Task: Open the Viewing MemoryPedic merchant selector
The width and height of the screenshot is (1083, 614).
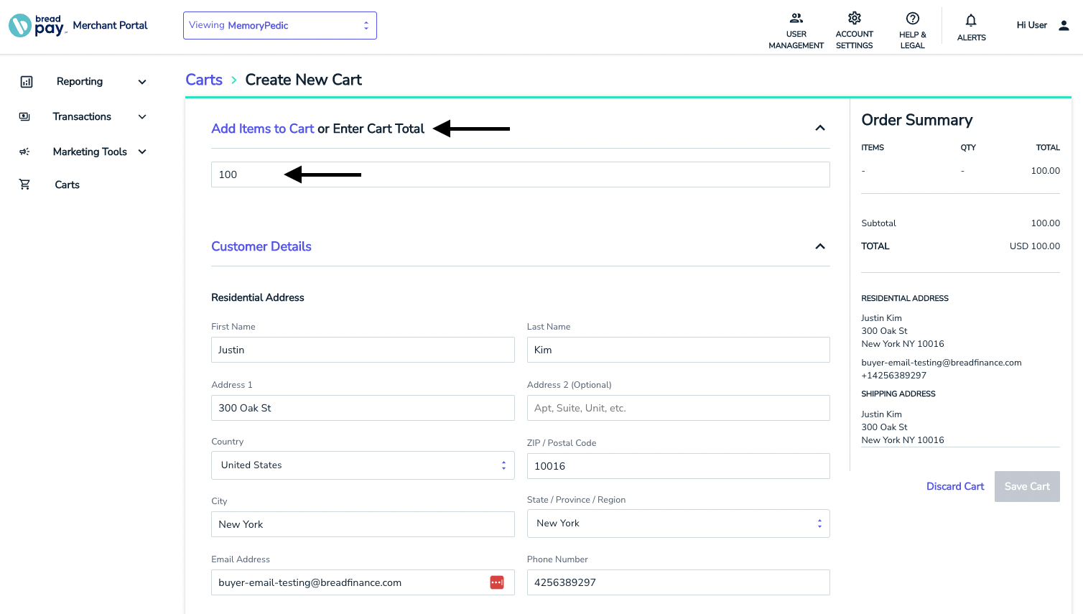Action: (x=280, y=24)
